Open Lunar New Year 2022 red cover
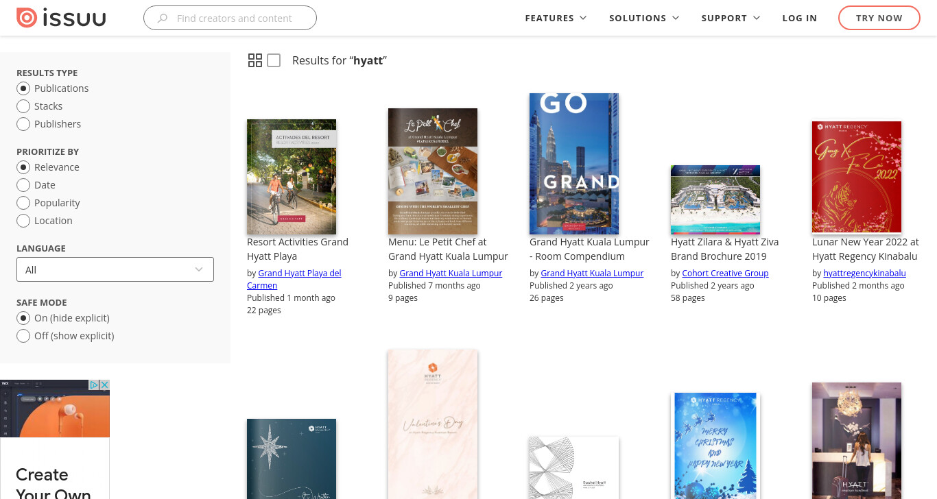Viewport: 937px width, 499px height. pos(857,178)
